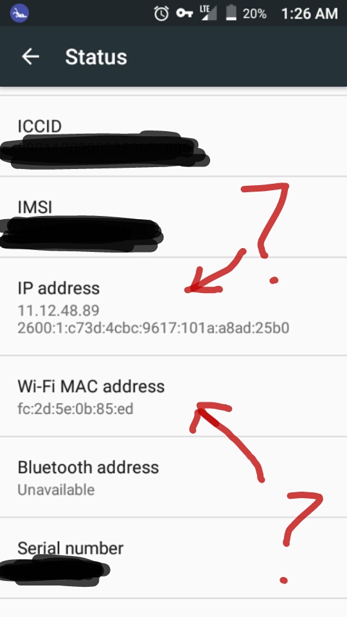Tap the Status title in the header
Viewport: 347px width, 617px height.
pyautogui.click(x=96, y=57)
